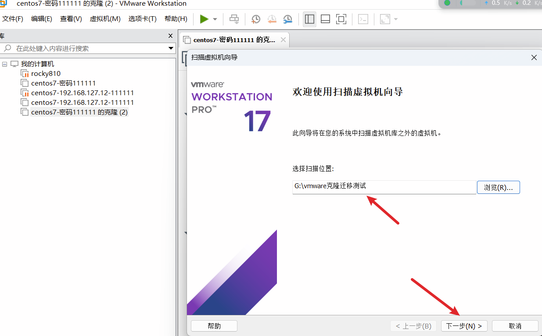Revert to the previous snapshot
Viewport: 542px width, 336px height.
click(x=272, y=19)
